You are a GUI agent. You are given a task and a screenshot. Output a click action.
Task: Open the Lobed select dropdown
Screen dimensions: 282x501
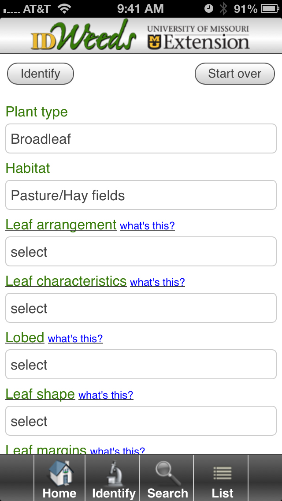141,365
